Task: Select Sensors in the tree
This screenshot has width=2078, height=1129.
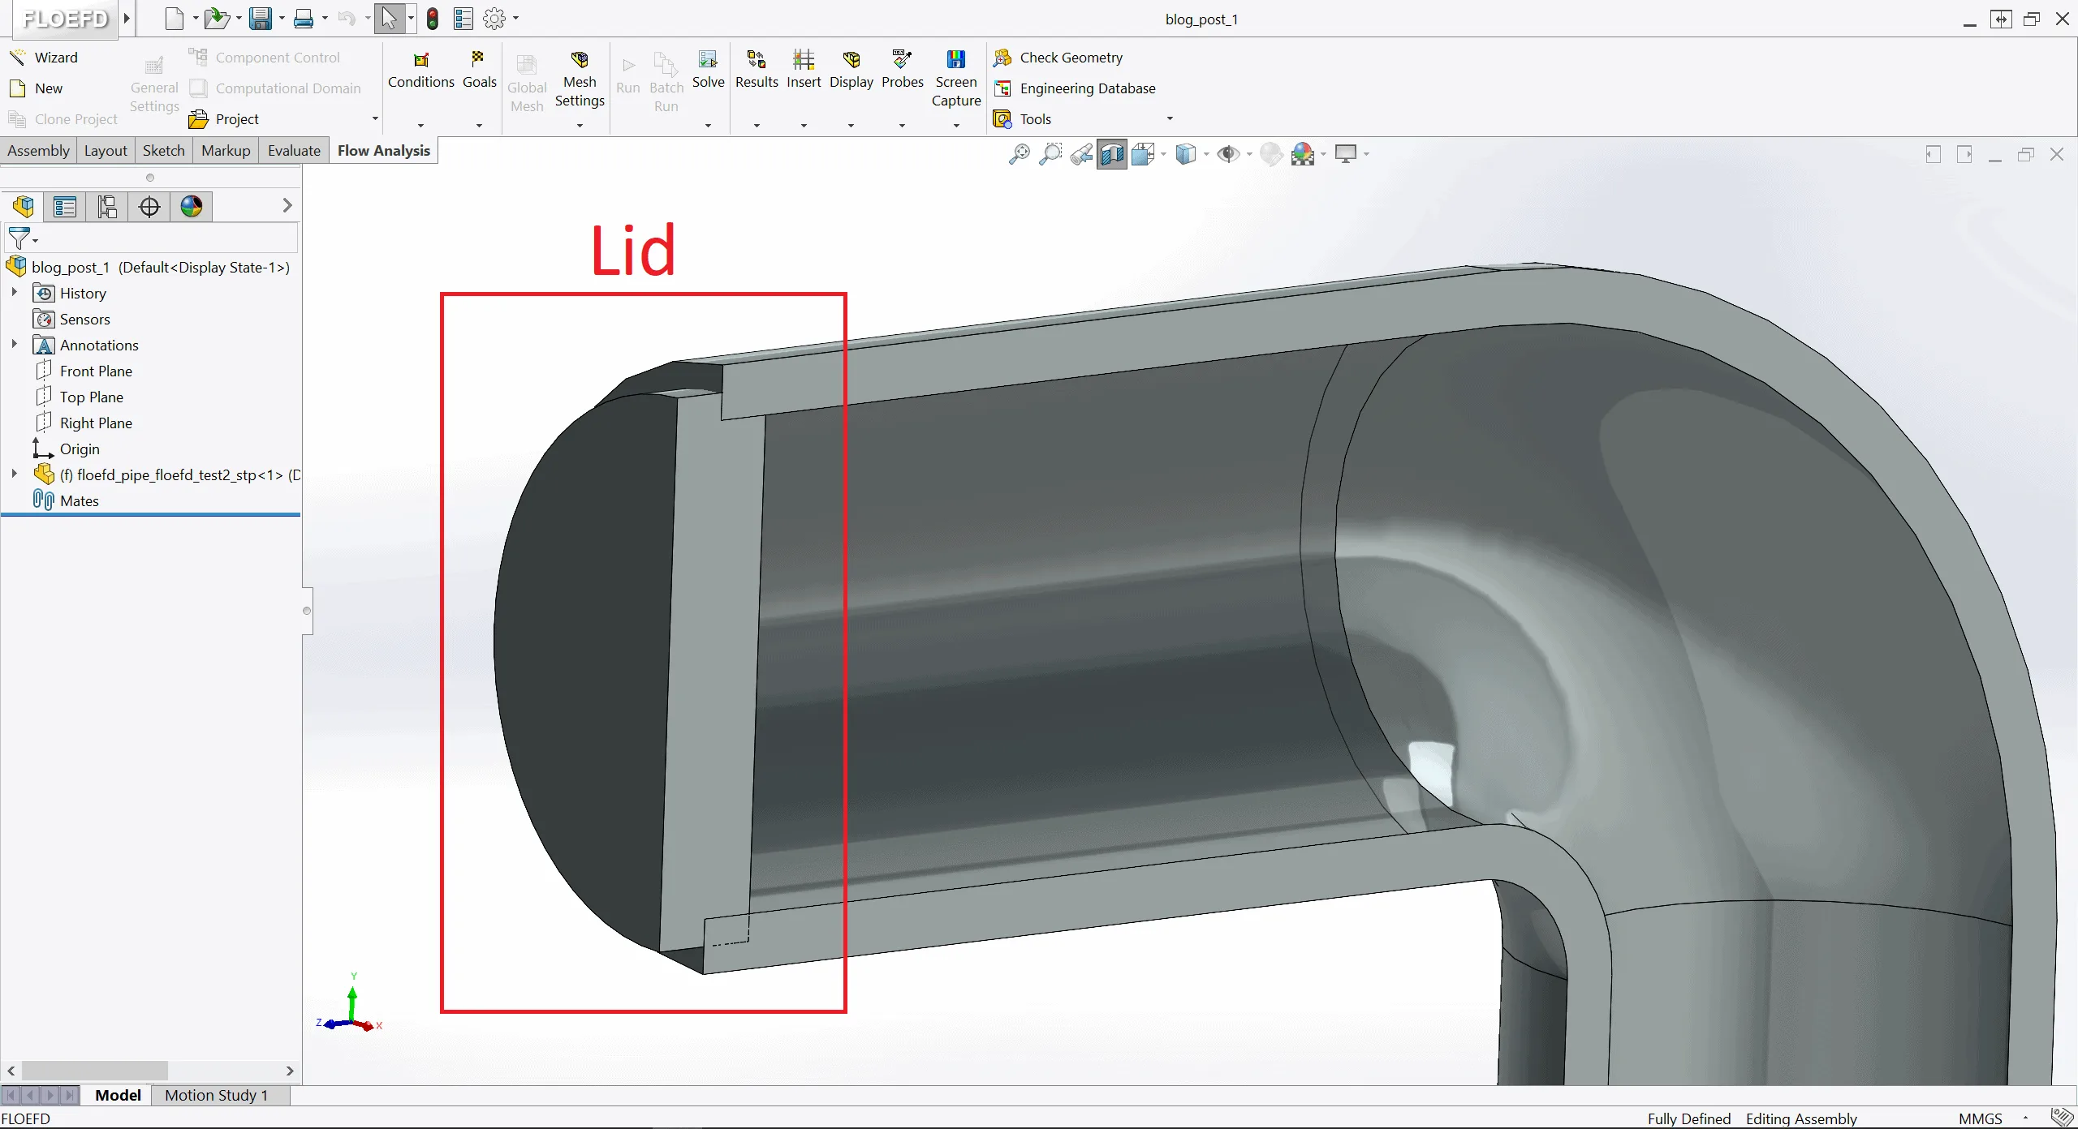Action: click(84, 319)
